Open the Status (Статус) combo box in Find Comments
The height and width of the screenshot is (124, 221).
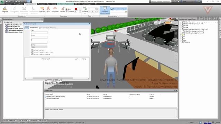[39, 47]
